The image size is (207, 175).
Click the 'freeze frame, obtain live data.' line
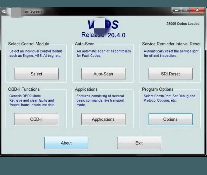coord(32,105)
